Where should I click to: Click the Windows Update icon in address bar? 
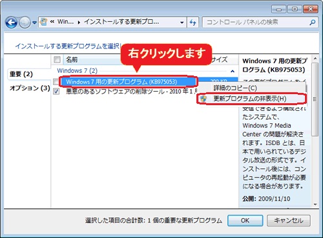click(x=44, y=22)
